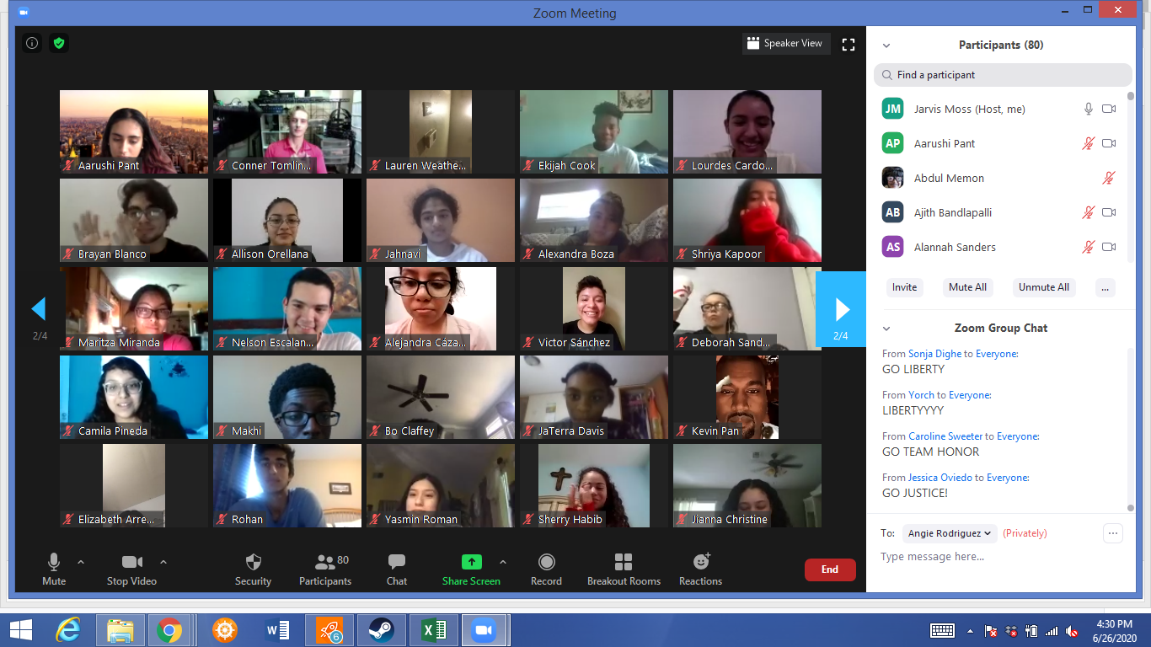Click AS avatar for Alannah Sanders
The image size is (1151, 647).
tap(893, 247)
